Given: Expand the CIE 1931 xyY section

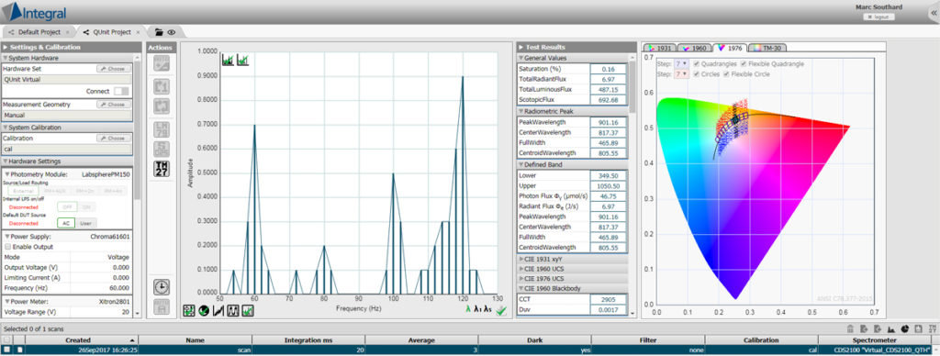Looking at the screenshot, I should click(x=521, y=259).
